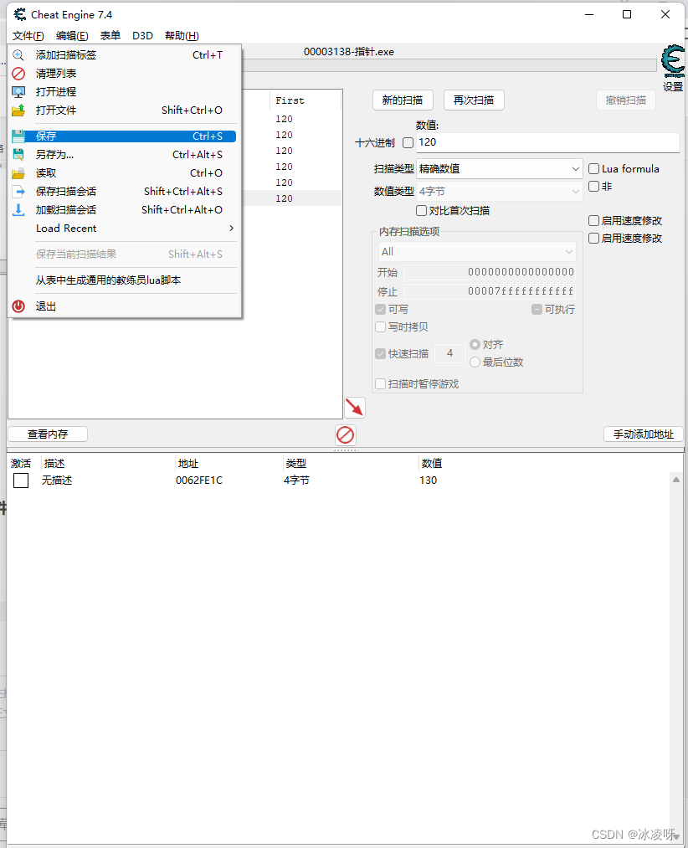Click the fast scan alignment value 4 field

coord(450,353)
